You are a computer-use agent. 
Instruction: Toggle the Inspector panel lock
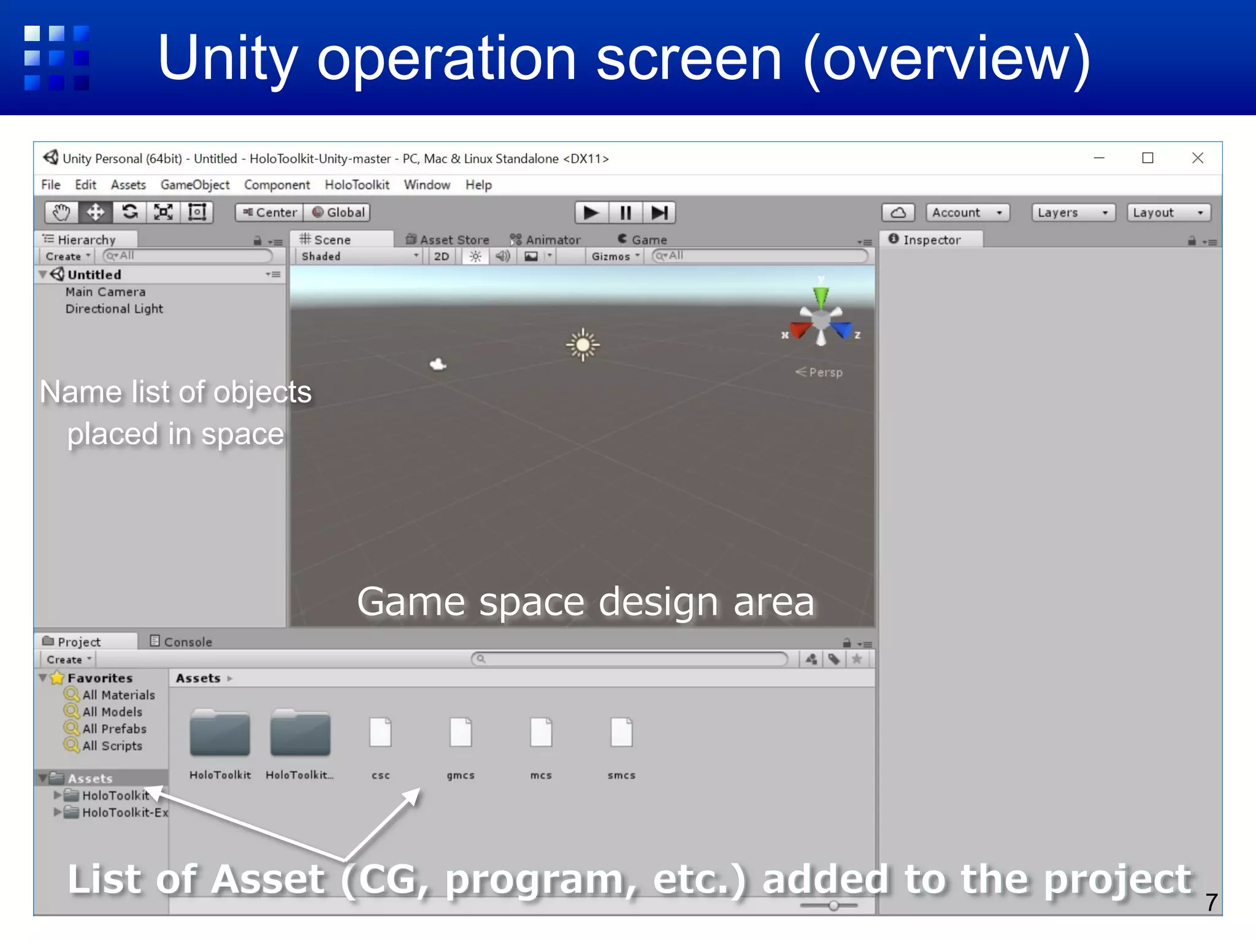(1192, 241)
